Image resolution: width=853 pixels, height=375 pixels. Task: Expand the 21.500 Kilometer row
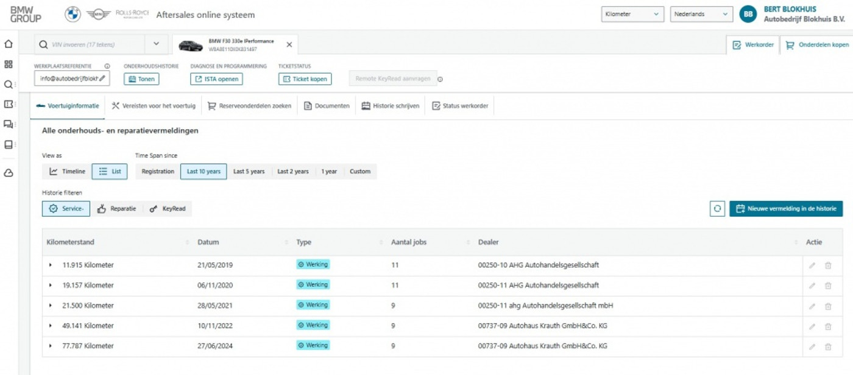(x=51, y=306)
